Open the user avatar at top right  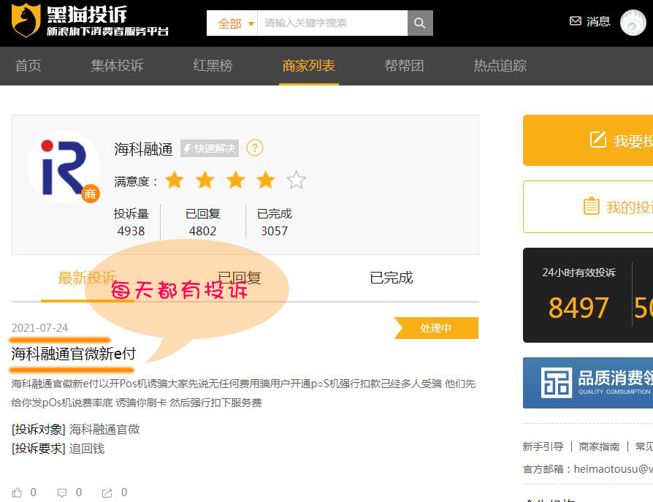click(633, 23)
